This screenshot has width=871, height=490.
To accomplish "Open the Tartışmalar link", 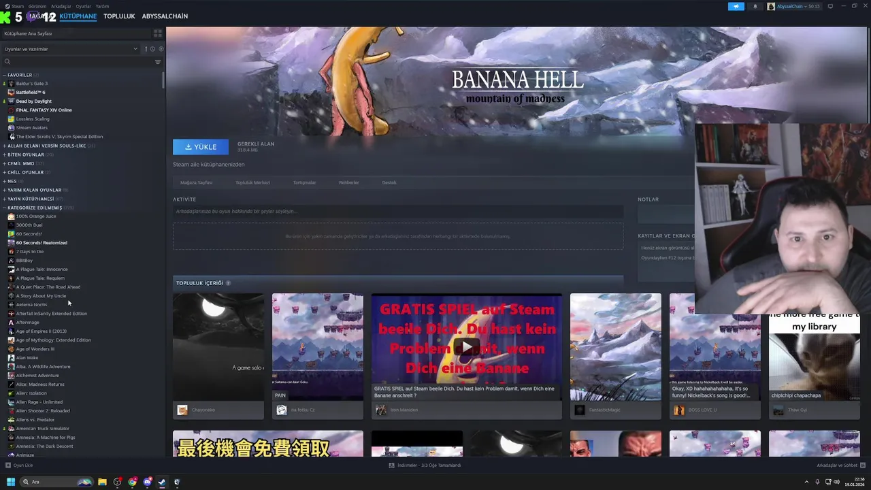I will pos(304,182).
